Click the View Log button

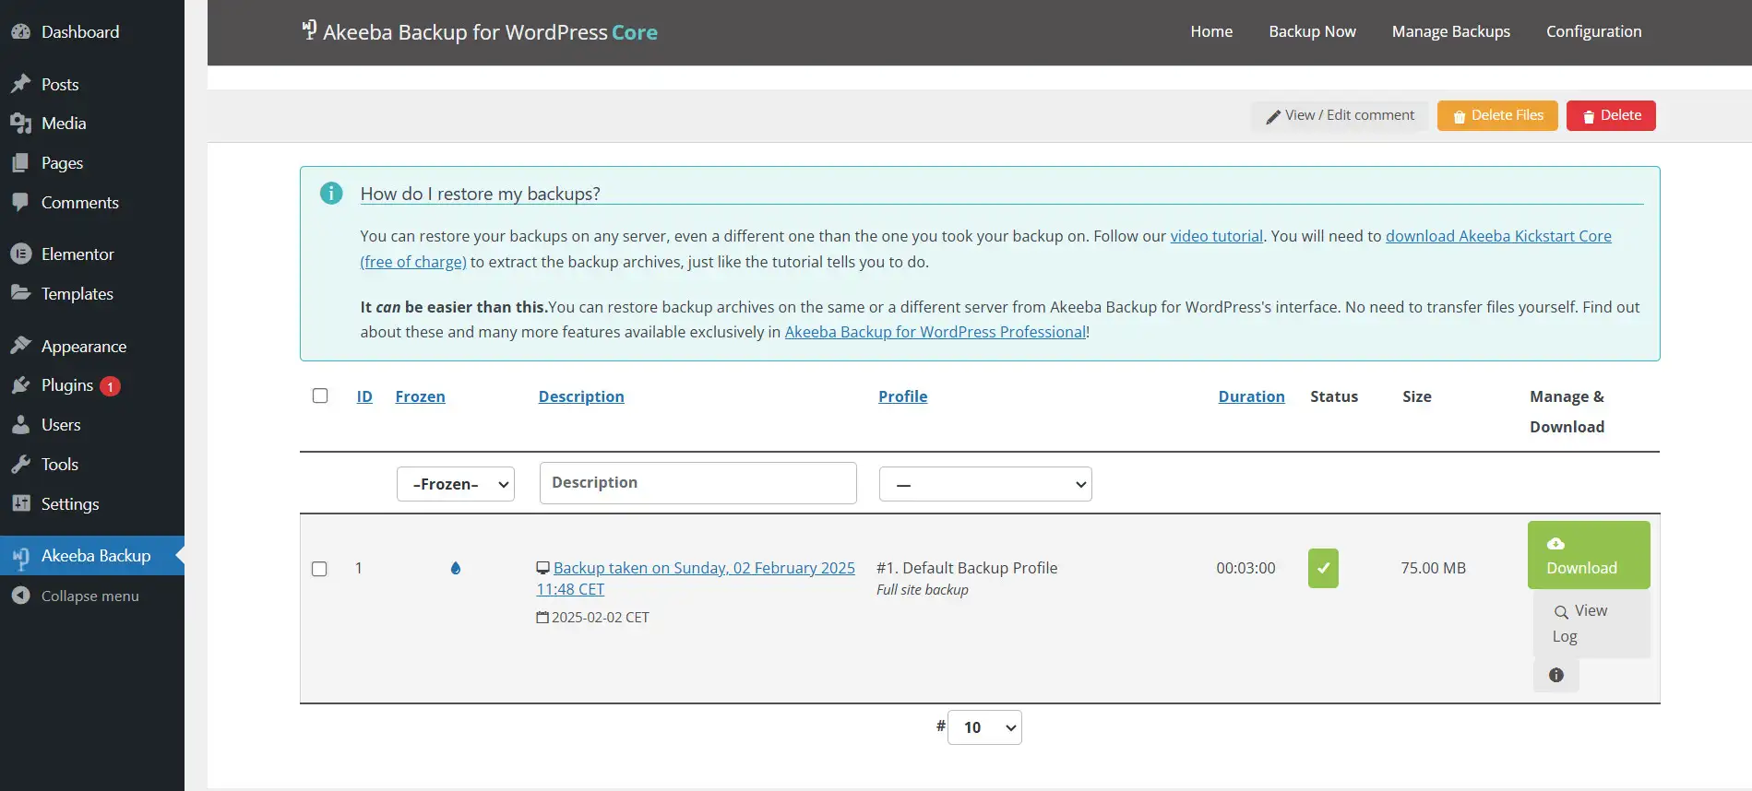pyautogui.click(x=1591, y=623)
